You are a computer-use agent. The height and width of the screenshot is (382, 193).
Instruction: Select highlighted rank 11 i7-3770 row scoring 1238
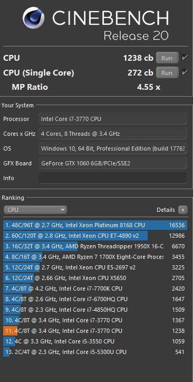pos(95,331)
